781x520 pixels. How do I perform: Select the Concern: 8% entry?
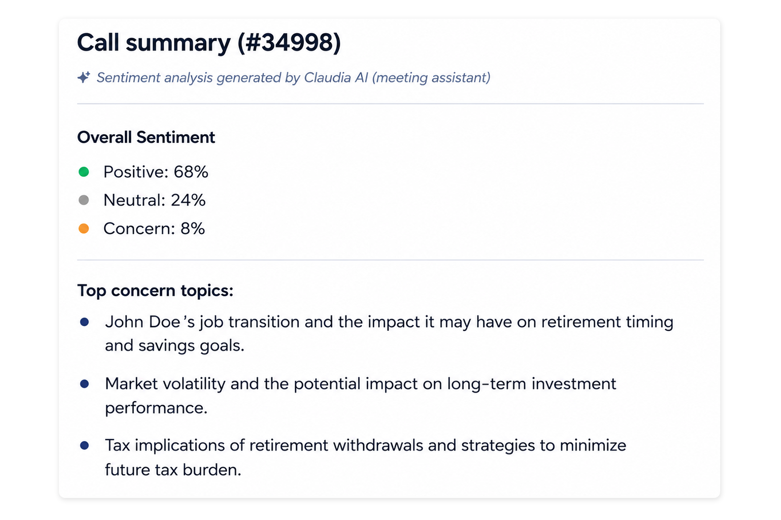pos(154,228)
